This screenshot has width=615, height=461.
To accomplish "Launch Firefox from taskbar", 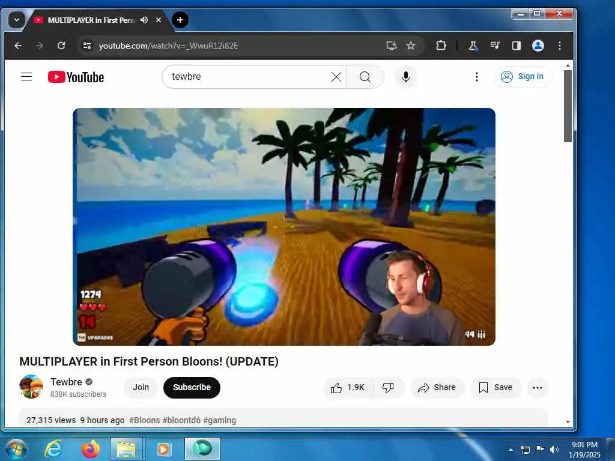I will (x=90, y=449).
